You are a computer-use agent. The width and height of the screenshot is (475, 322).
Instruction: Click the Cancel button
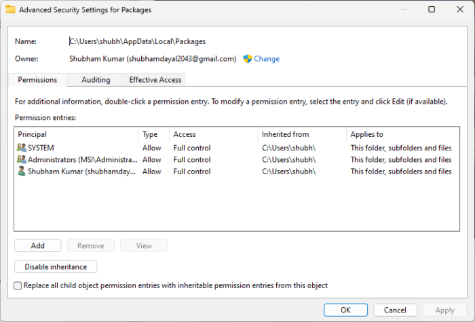point(396,310)
